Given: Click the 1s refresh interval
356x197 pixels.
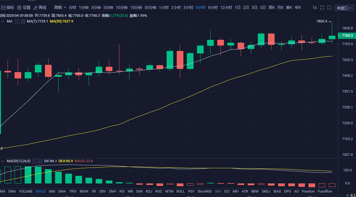Looking at the screenshot, I should (315, 8).
